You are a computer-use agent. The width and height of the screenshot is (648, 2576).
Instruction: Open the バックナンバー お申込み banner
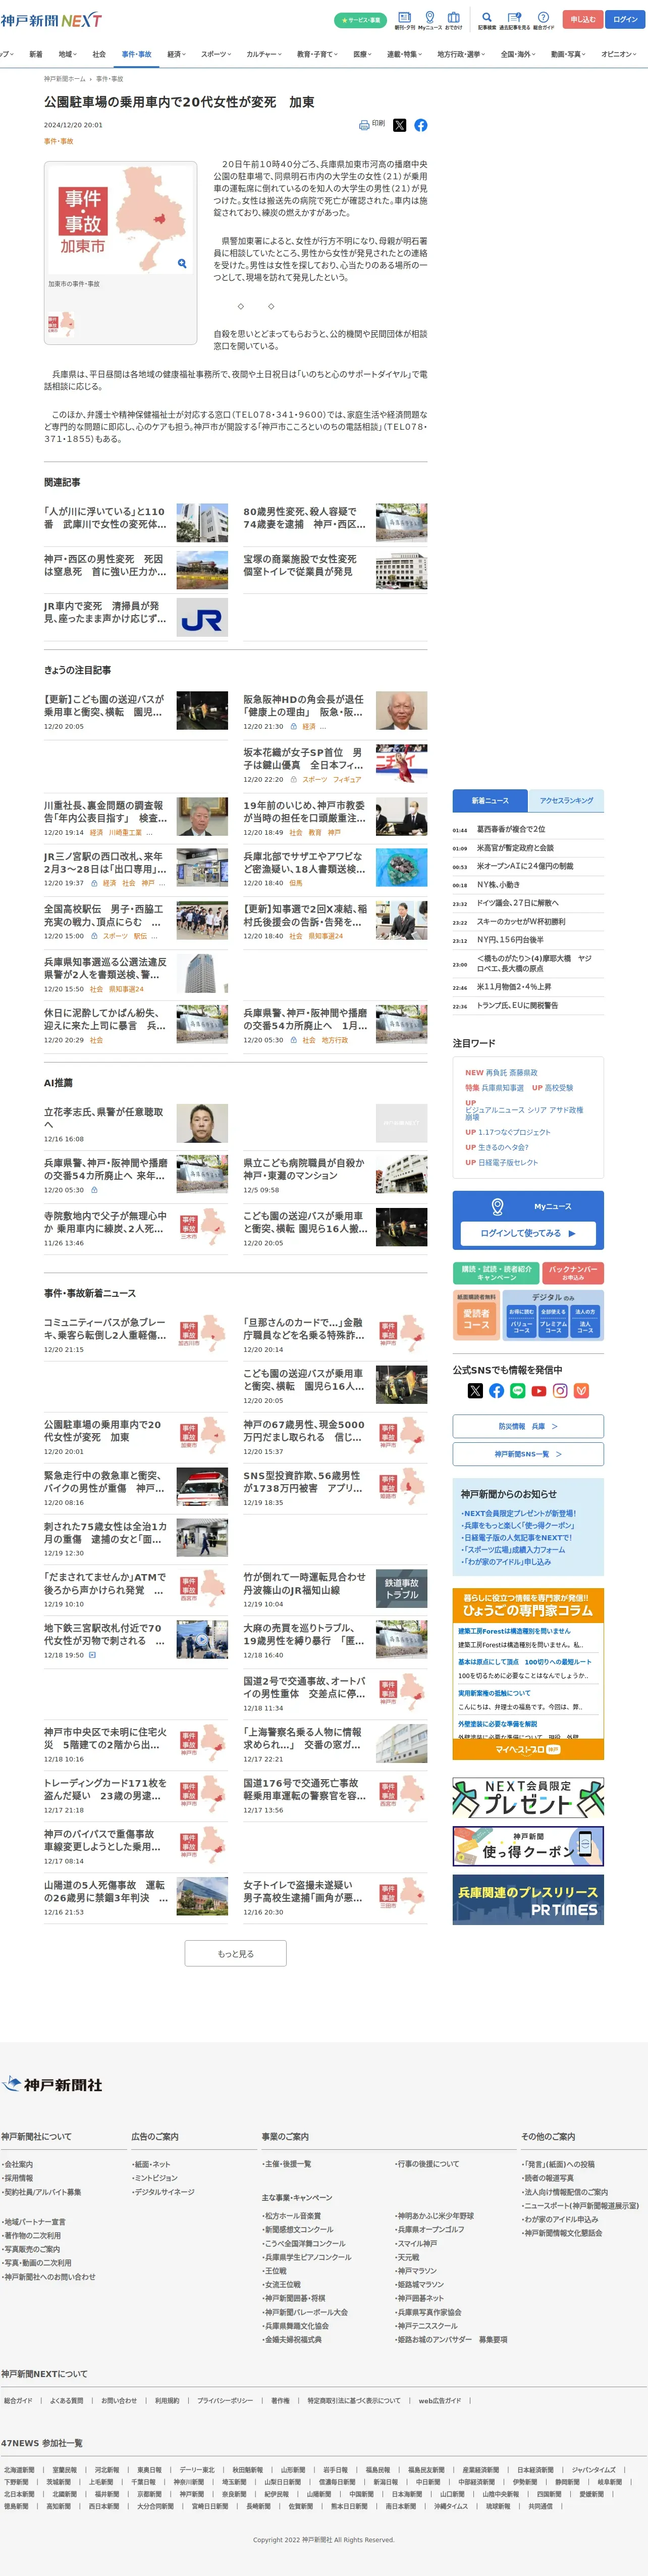(573, 1273)
